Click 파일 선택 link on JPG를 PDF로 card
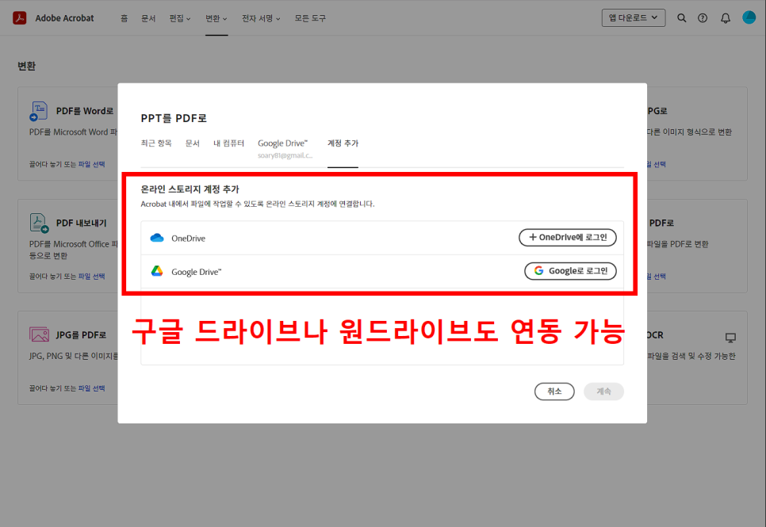766x527 pixels. coord(91,388)
